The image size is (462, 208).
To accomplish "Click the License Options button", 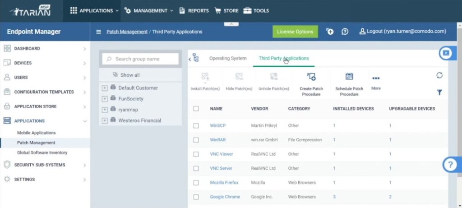I will click(295, 32).
